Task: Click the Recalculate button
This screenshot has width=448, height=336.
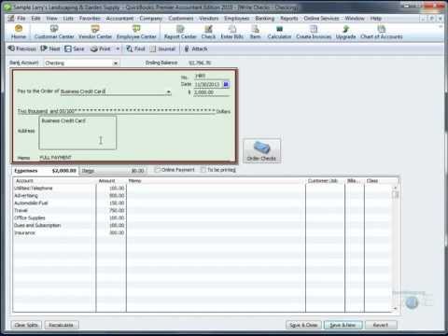Action: [x=62, y=325]
